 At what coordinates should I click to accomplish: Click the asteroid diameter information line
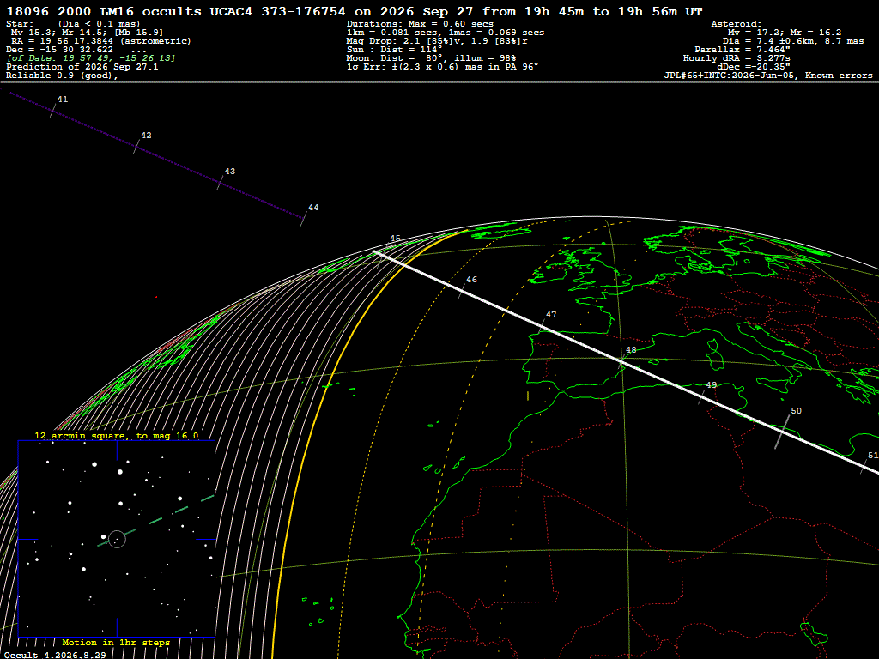point(792,41)
